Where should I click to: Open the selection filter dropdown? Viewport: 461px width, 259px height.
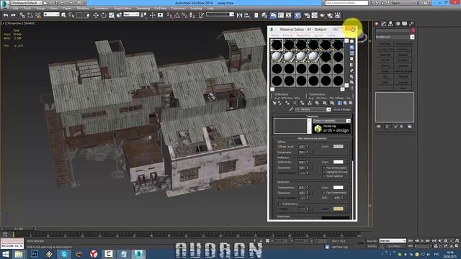pyautogui.click(x=51, y=14)
